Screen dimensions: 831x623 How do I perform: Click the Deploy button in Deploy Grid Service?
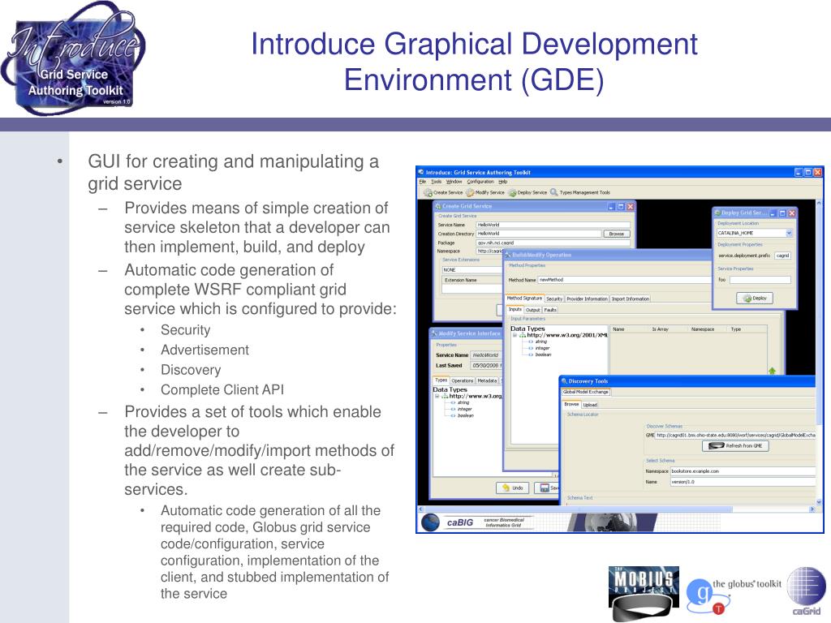pos(755,299)
